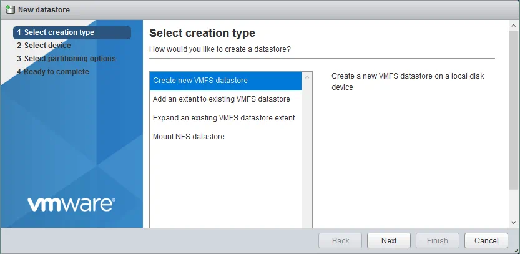Pick Expand an existing VMFS datastore extent
Screen dimensions: 520x254
[x=225, y=118]
